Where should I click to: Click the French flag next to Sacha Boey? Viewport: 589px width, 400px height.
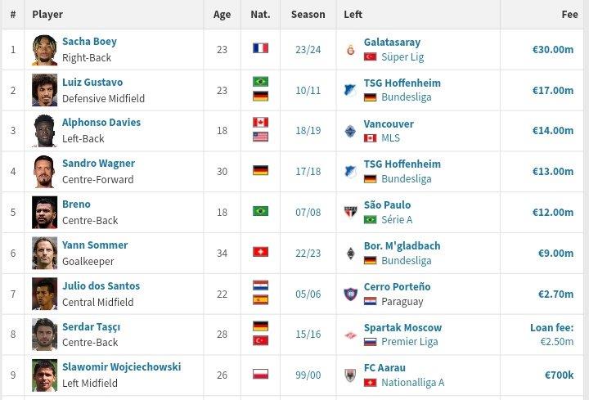pyautogui.click(x=260, y=48)
